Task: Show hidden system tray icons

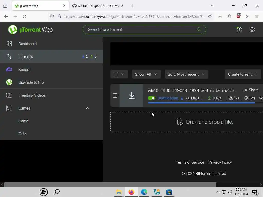Action: 217,192
